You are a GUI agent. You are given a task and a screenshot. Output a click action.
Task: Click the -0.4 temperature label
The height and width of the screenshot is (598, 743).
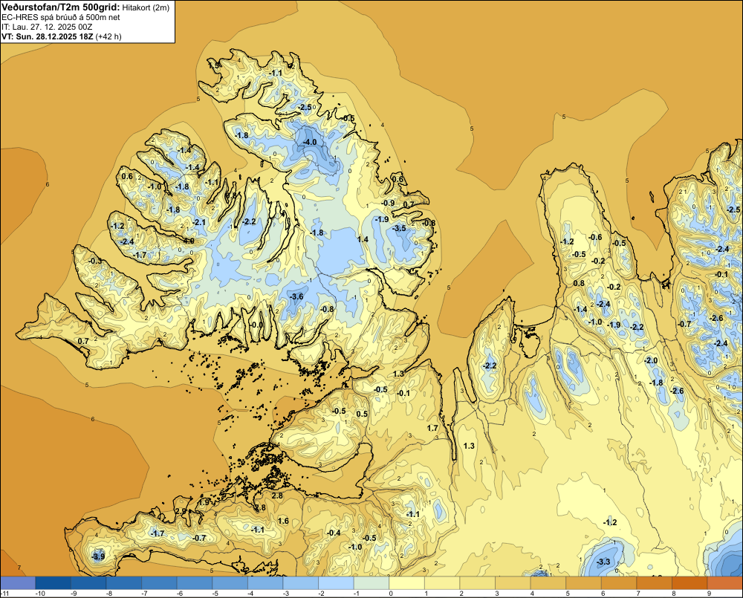[x=334, y=533]
